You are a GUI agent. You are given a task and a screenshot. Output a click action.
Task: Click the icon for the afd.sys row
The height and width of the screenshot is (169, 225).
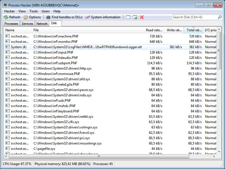click(8, 79)
